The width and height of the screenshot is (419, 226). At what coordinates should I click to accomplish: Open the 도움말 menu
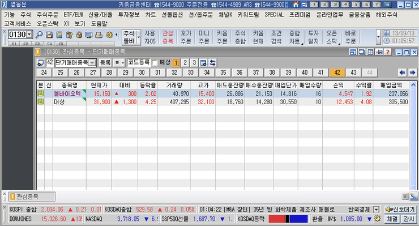(x=99, y=24)
